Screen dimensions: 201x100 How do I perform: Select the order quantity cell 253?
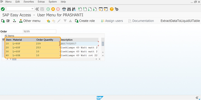pos(48,47)
